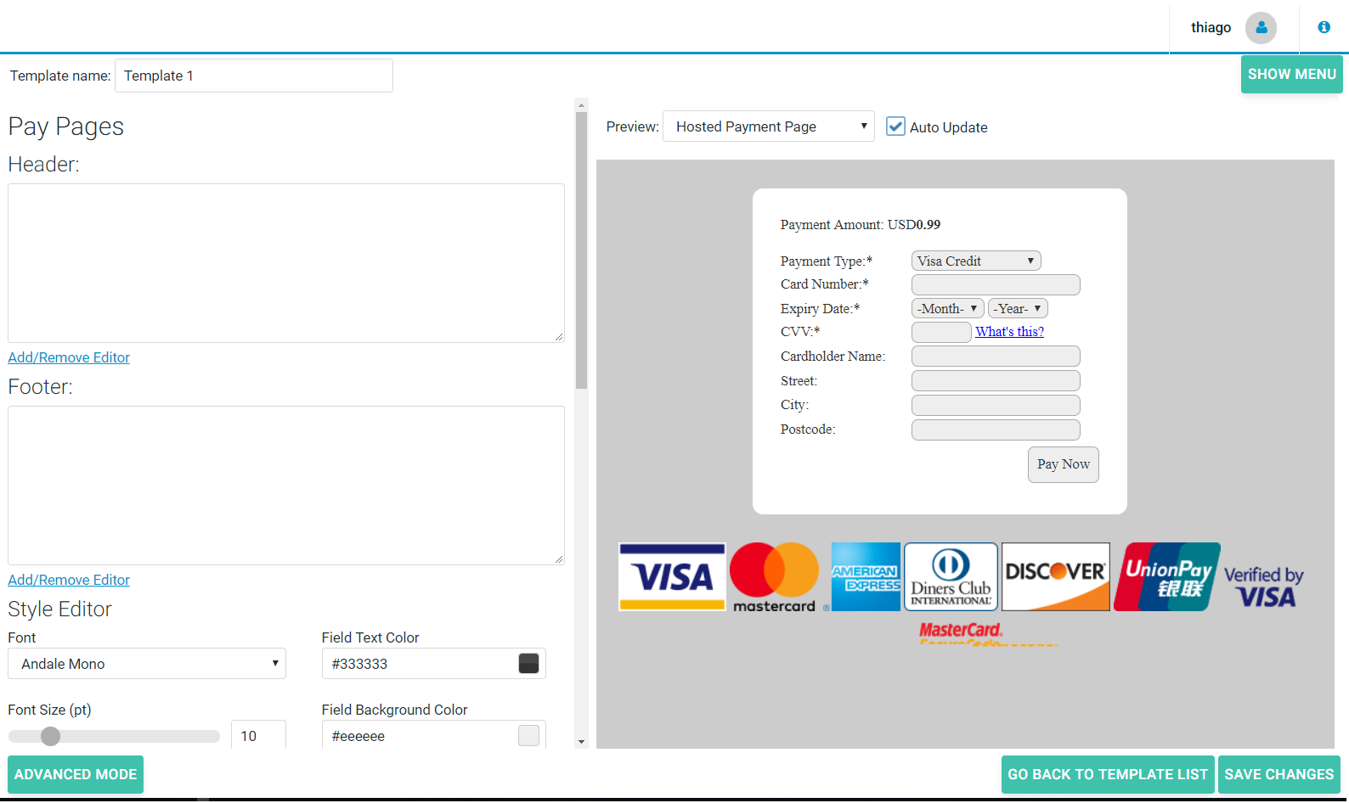
Task: Expand the Font dropdown showing Andale Mono
Action: [147, 664]
